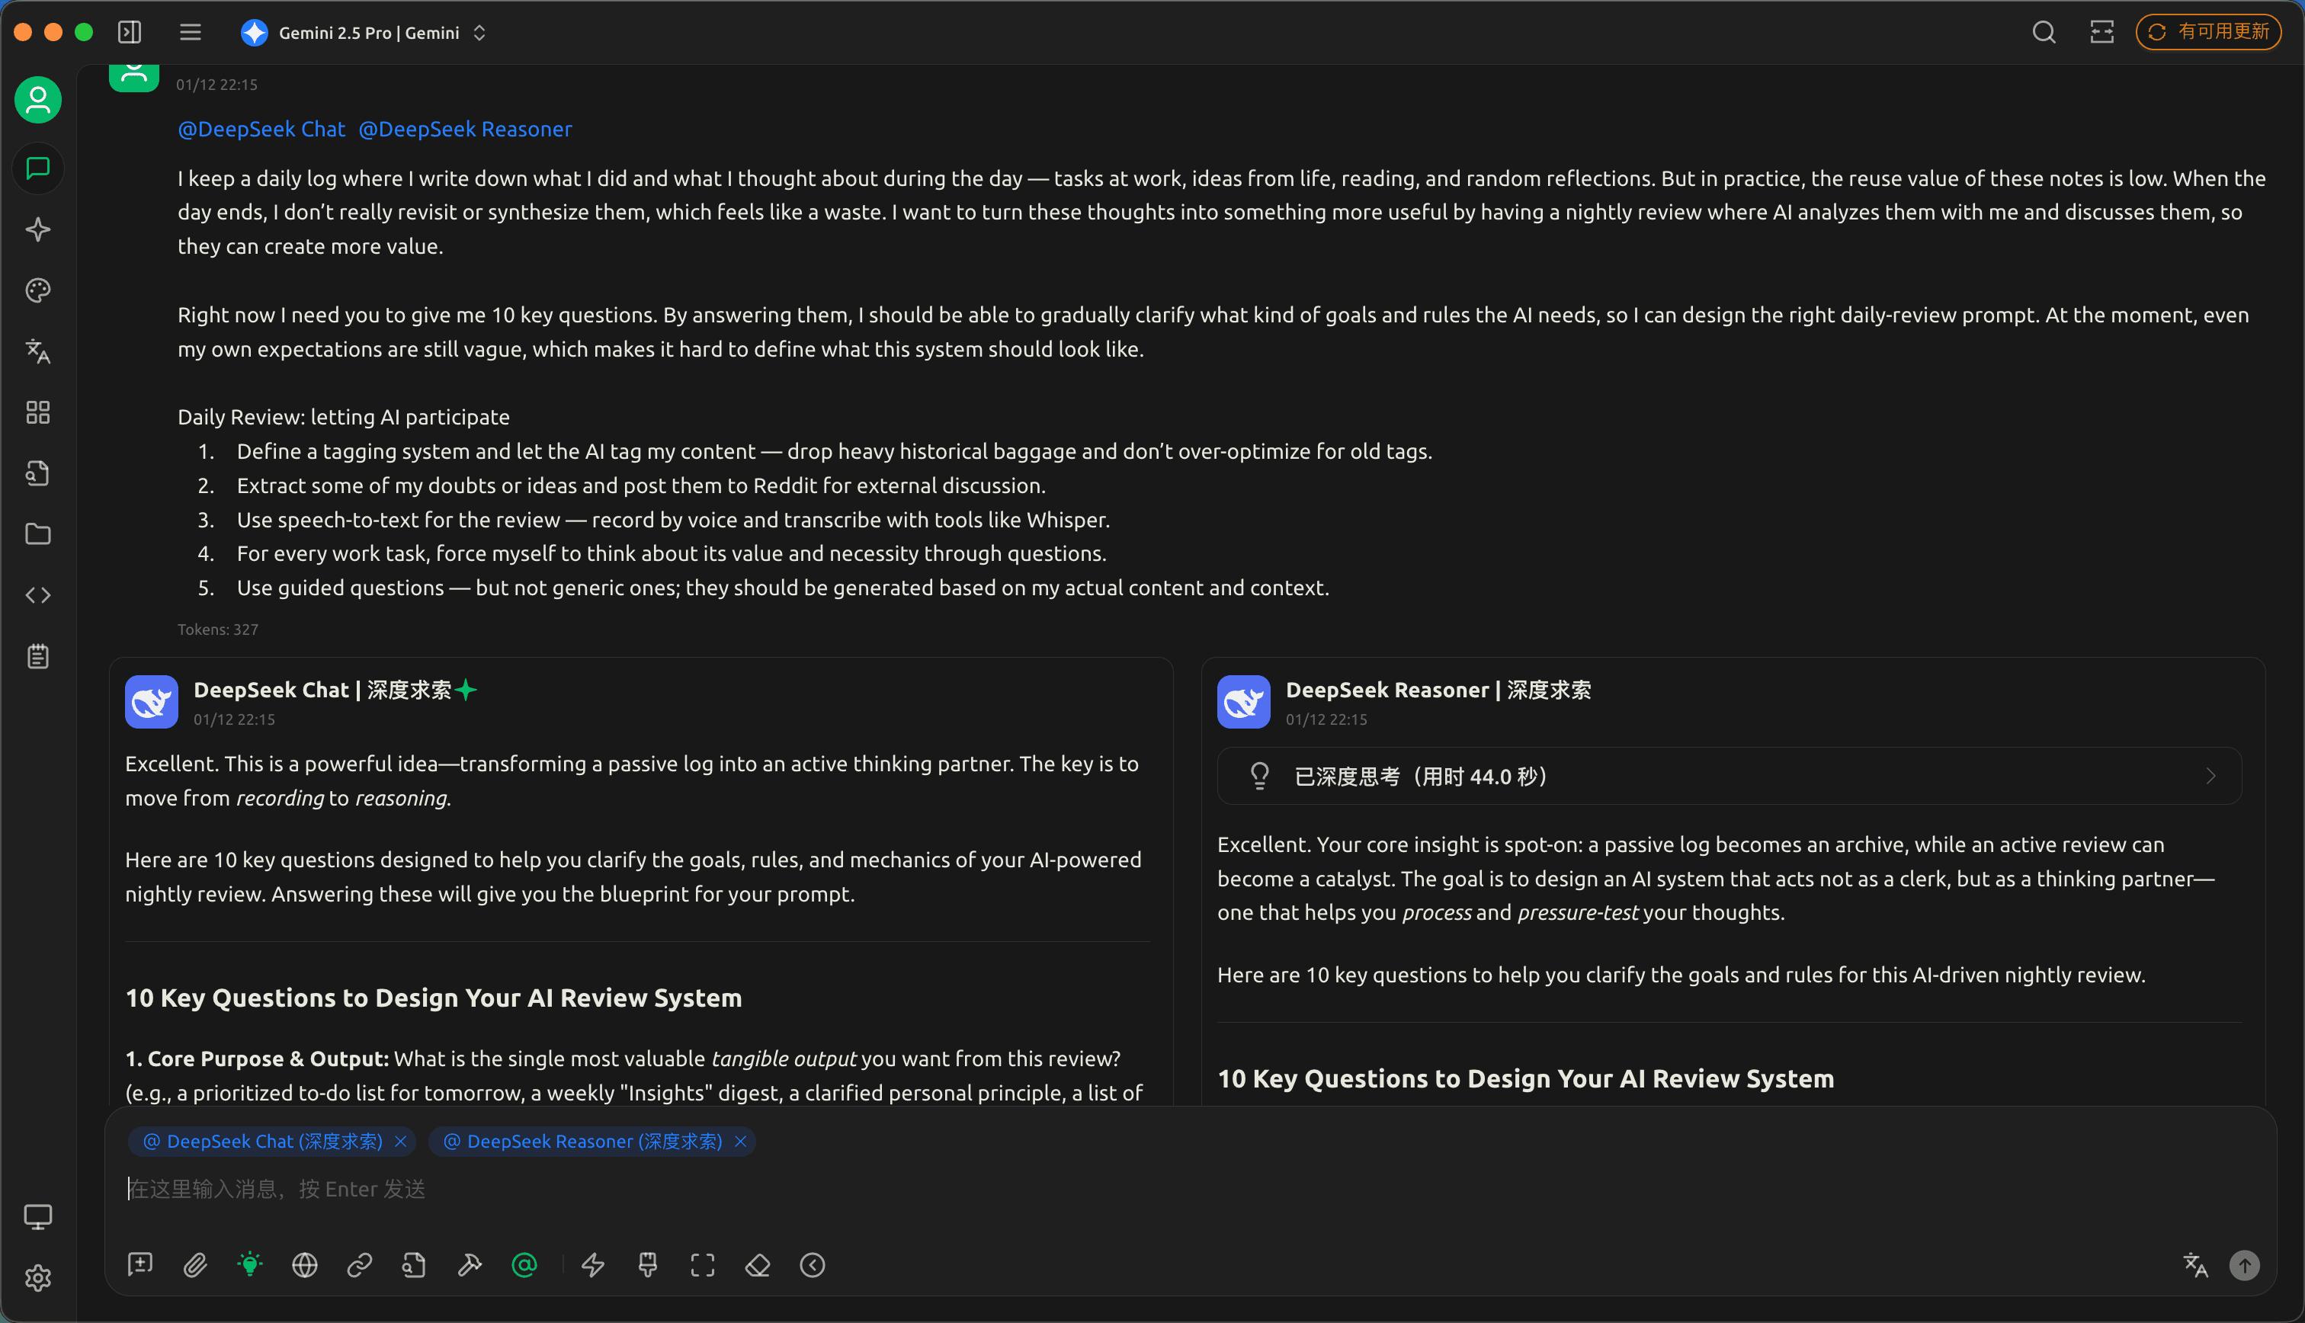Open settings gear in sidebar

click(x=38, y=1279)
